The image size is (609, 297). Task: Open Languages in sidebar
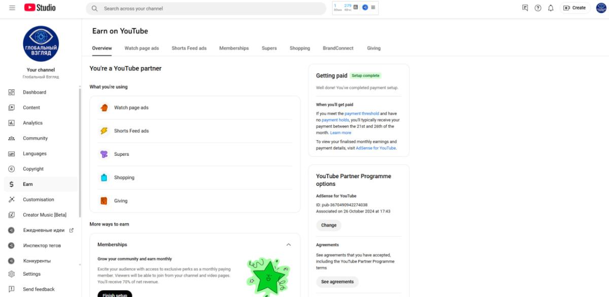click(41, 153)
